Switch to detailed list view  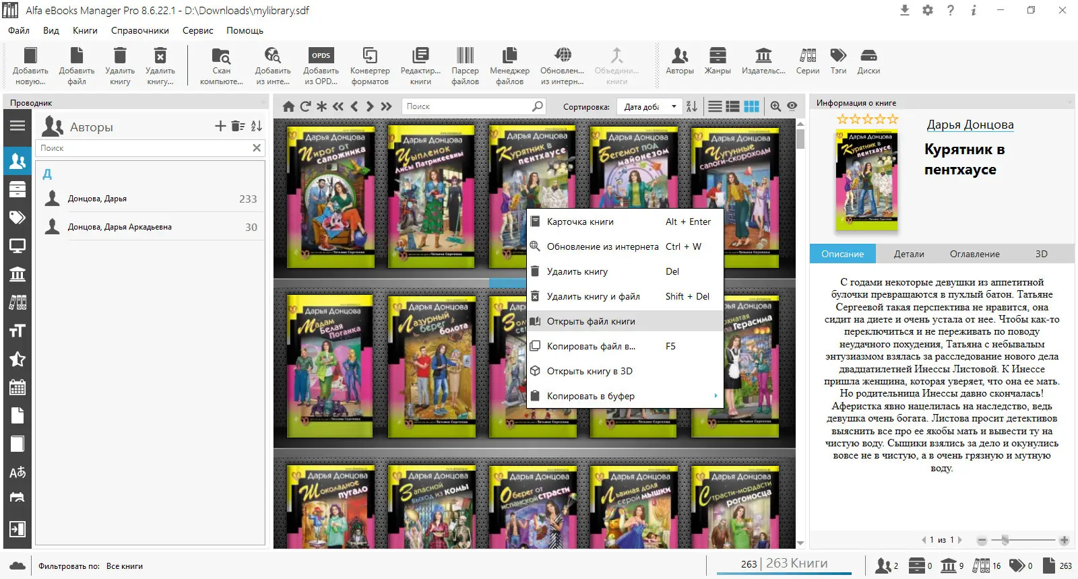click(733, 106)
